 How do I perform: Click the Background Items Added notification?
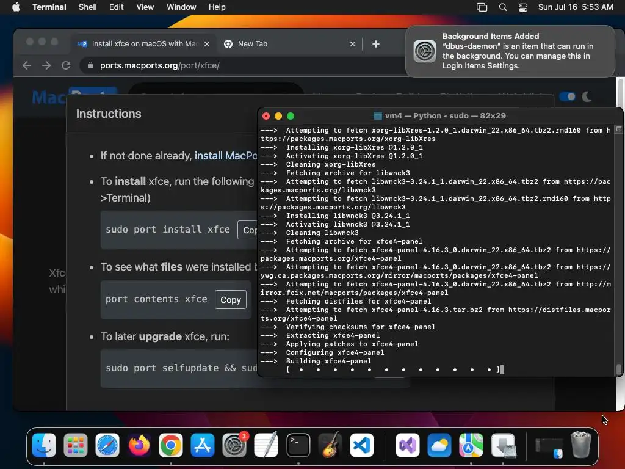(510, 51)
